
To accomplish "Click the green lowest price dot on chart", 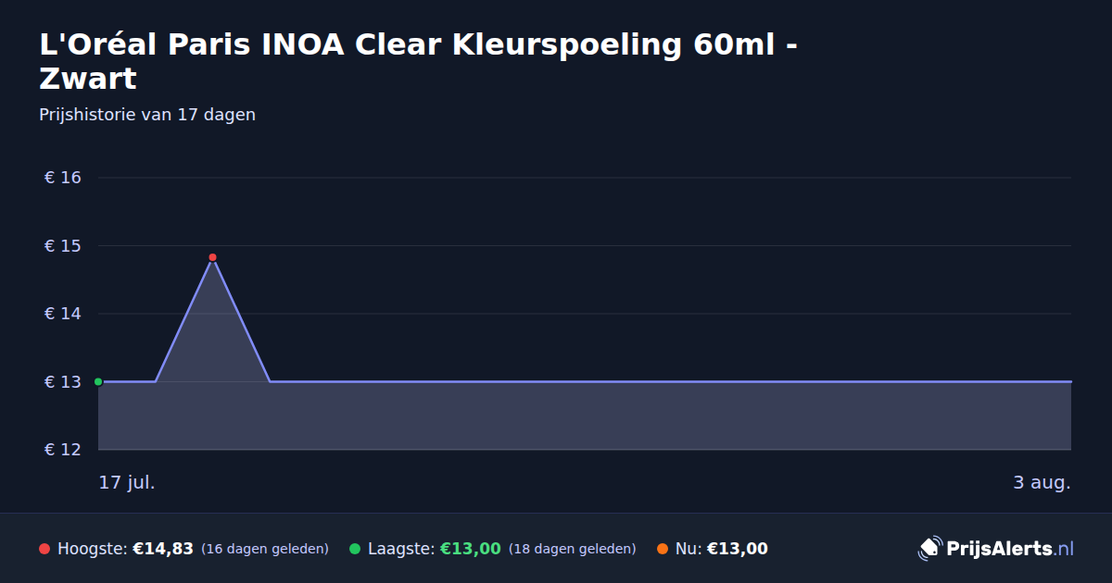I will click(x=98, y=381).
